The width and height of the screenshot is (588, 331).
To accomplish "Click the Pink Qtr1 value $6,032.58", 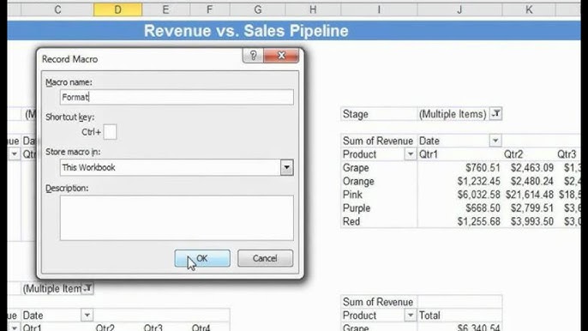I will click(x=478, y=195).
